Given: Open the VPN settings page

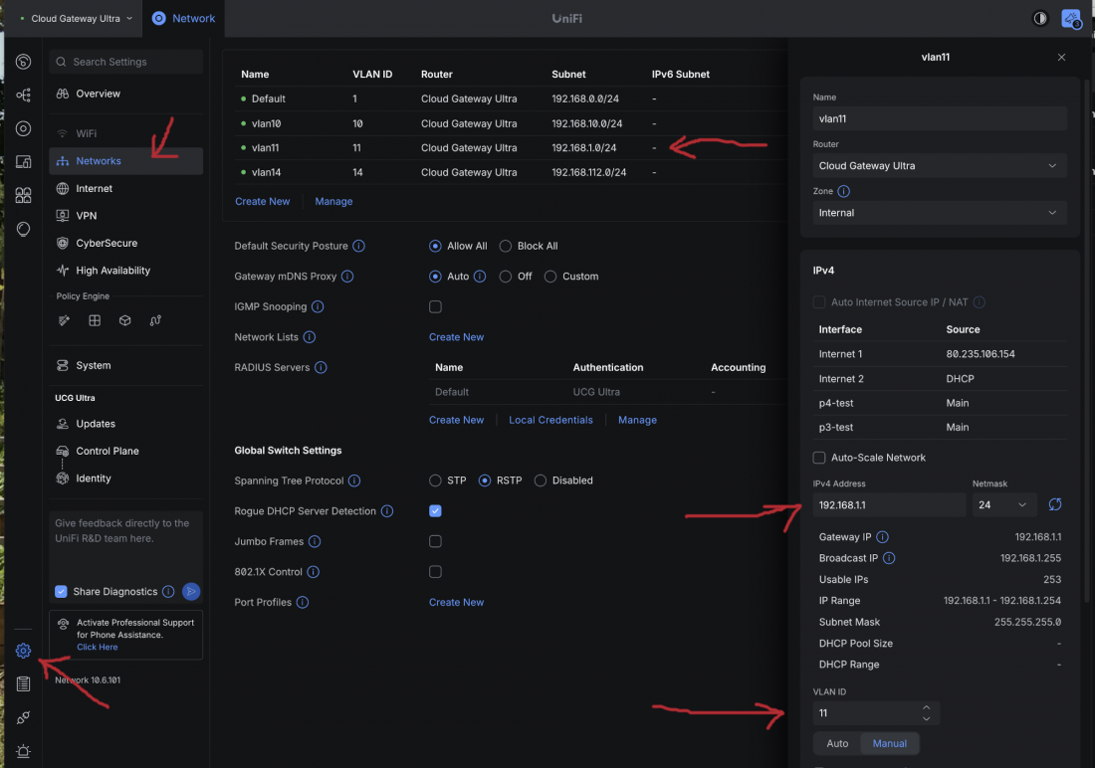Looking at the screenshot, I should [125, 216].
